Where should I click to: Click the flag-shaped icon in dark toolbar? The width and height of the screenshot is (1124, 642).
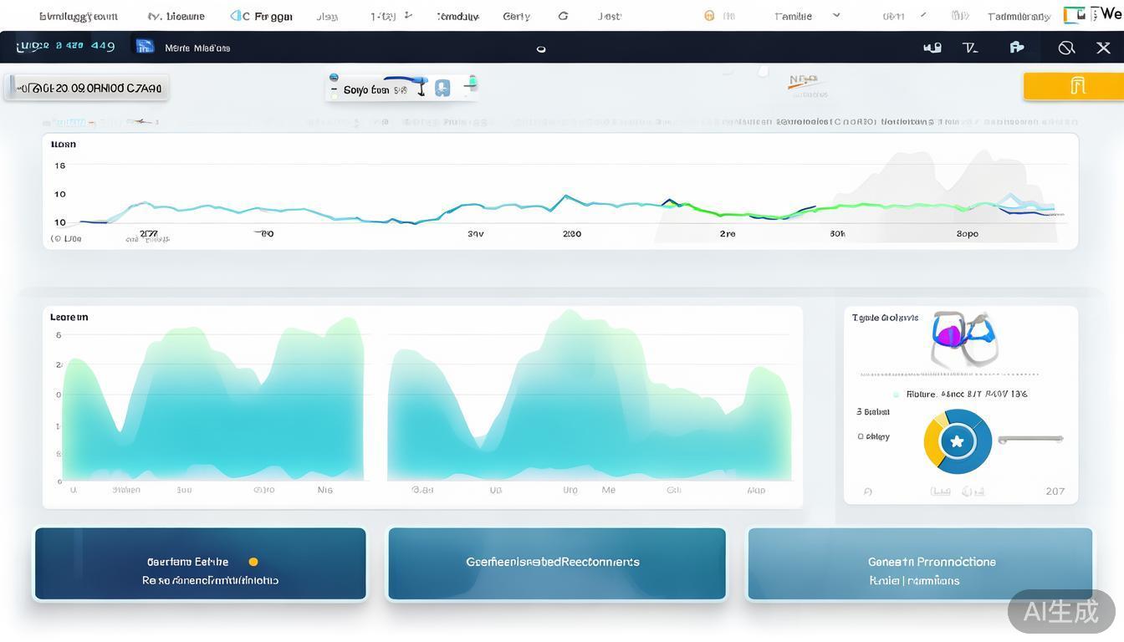(1016, 48)
